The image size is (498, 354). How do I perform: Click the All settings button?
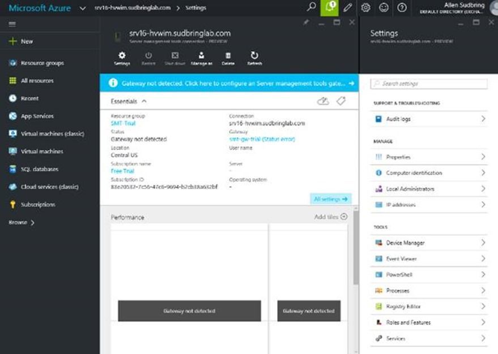click(x=331, y=199)
